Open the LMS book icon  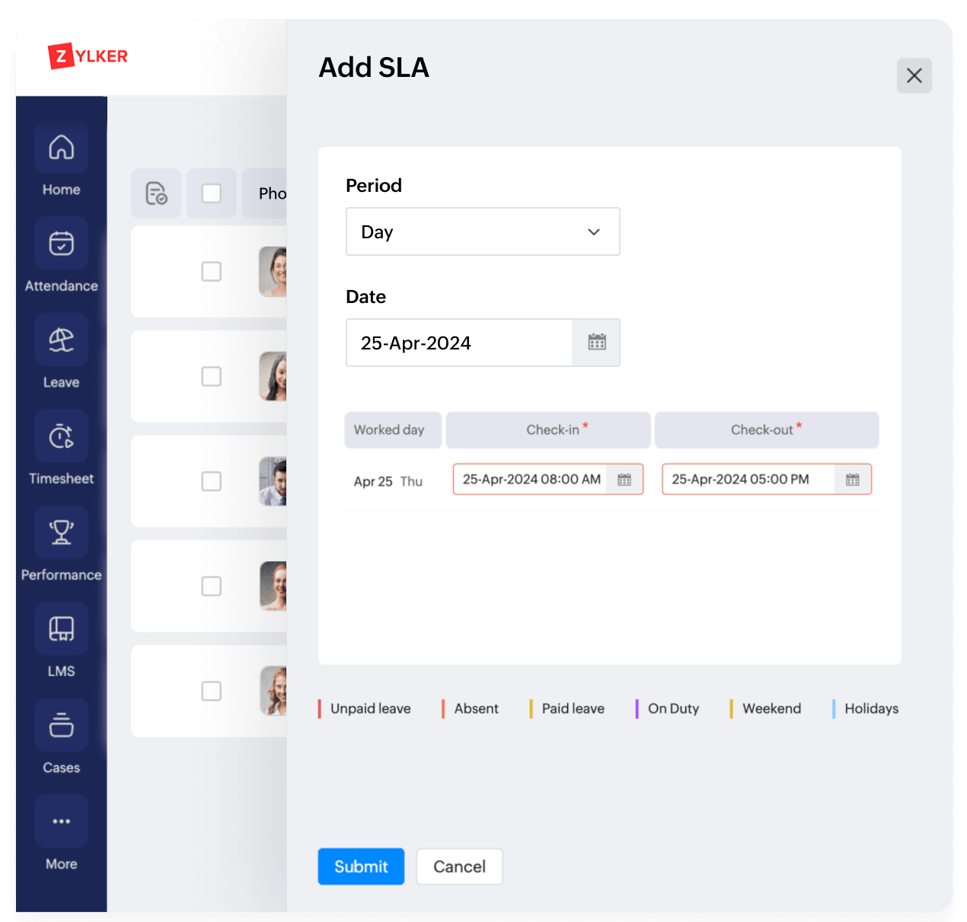[x=61, y=629]
